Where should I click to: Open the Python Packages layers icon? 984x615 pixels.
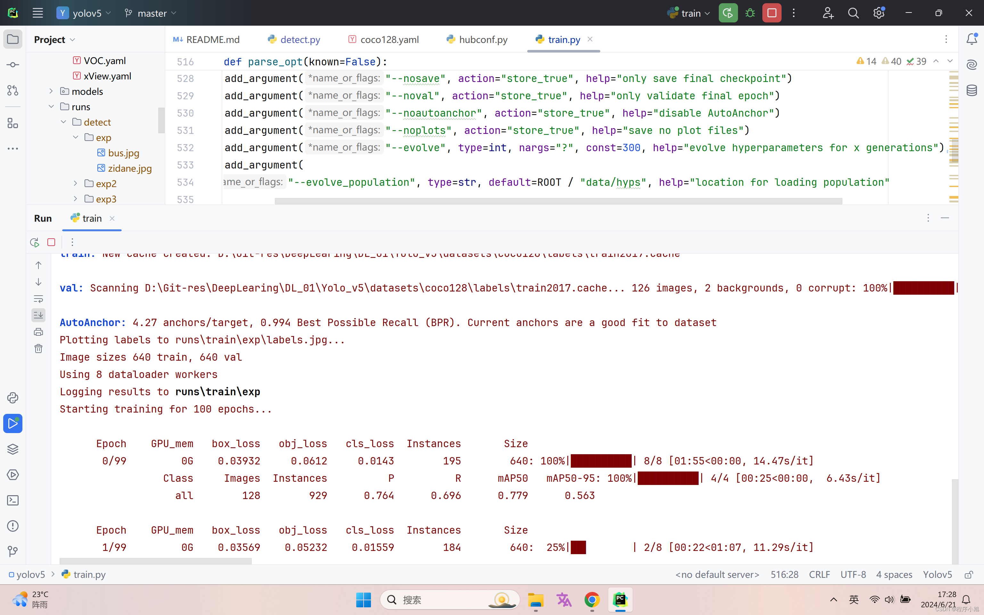pos(12,449)
